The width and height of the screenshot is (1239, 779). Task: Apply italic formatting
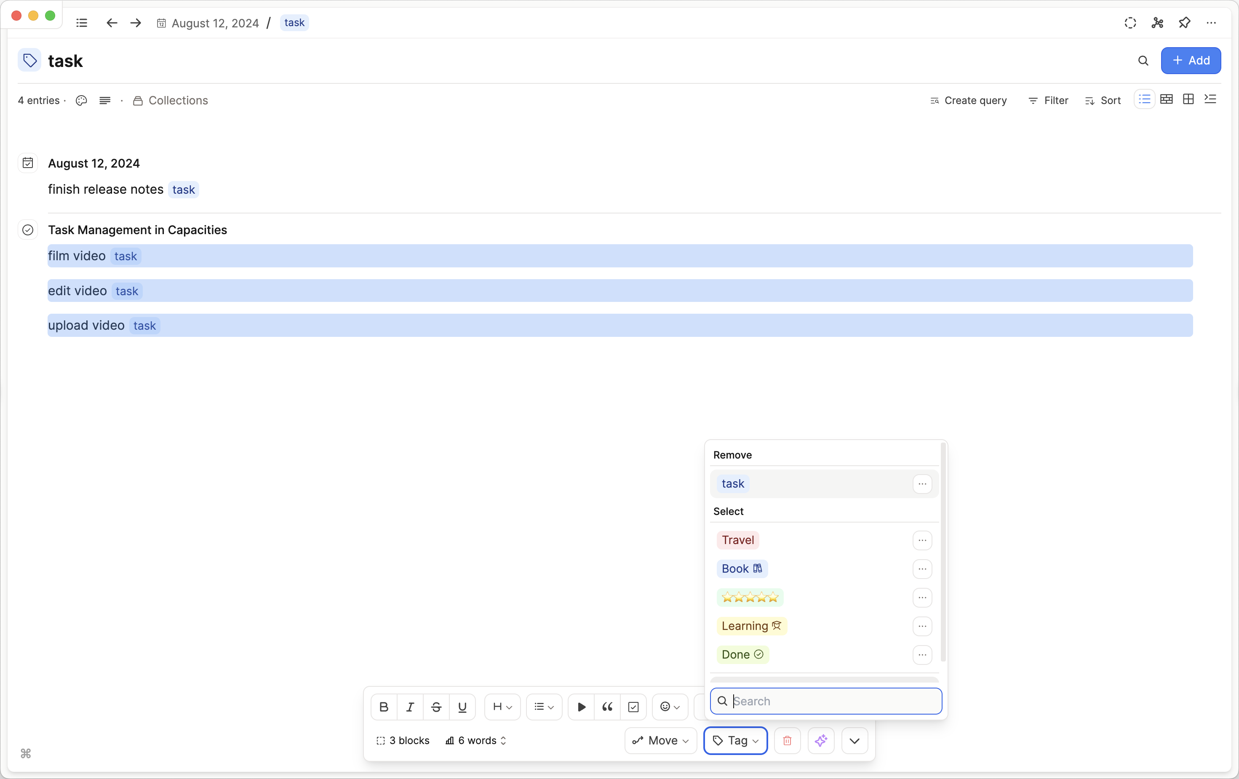tap(410, 707)
